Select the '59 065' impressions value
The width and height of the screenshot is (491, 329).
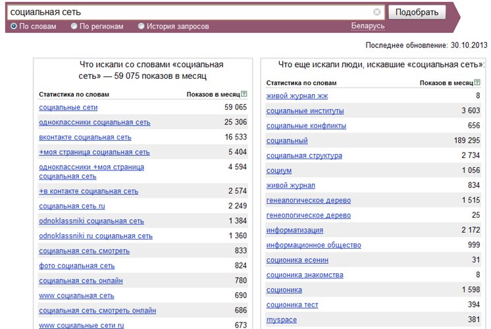pyautogui.click(x=236, y=107)
